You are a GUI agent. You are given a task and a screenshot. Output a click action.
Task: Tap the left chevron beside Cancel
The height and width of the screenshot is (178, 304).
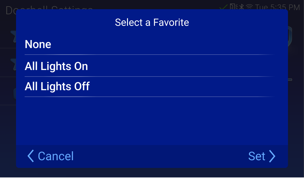click(x=30, y=156)
